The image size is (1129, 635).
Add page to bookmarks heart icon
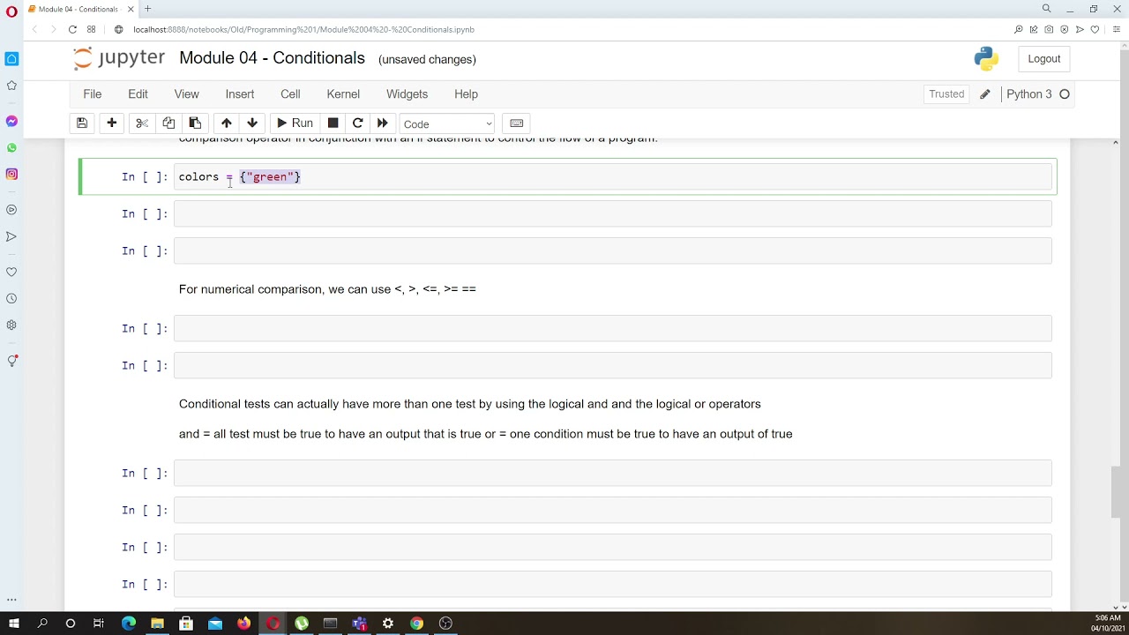click(x=1095, y=29)
